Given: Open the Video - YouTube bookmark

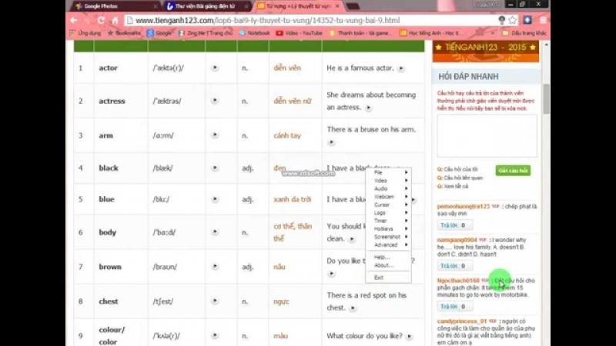Looking at the screenshot, I should point(303,33).
